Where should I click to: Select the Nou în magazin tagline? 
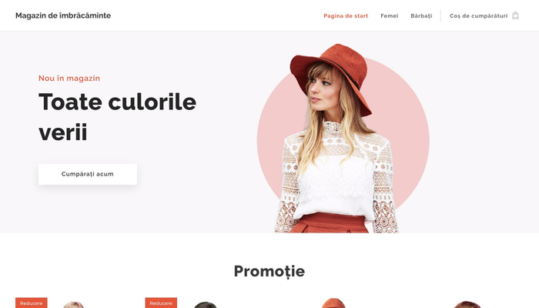pos(69,79)
